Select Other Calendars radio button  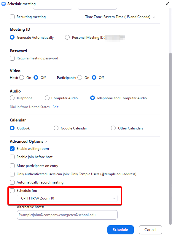[x=113, y=128]
